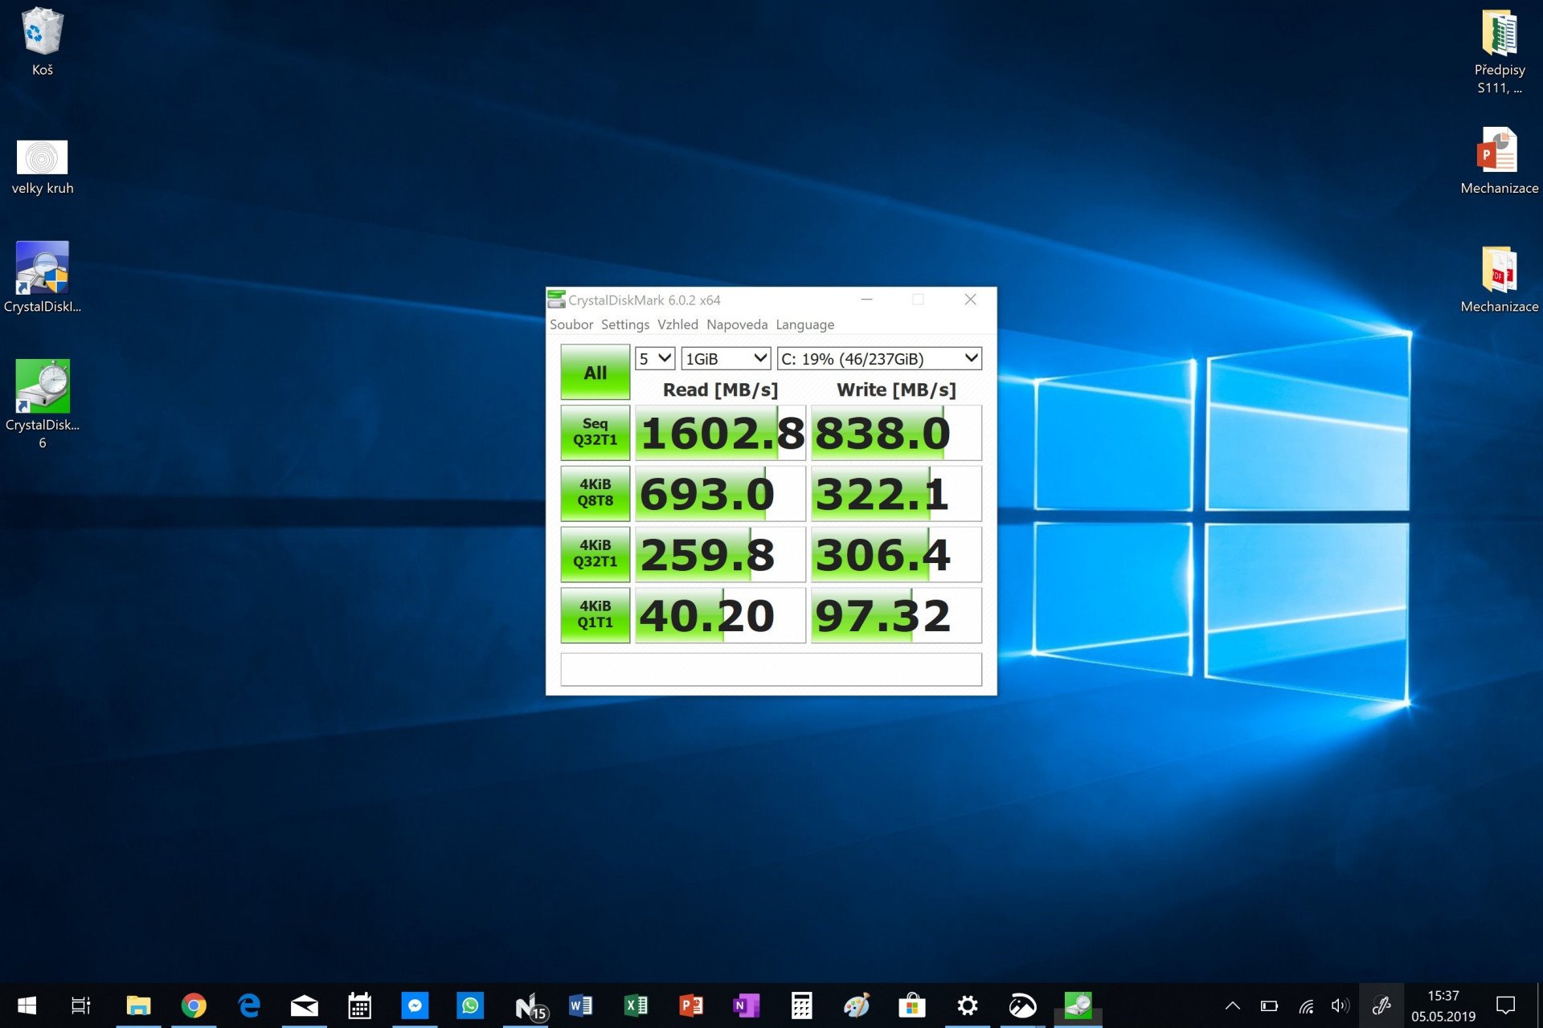Minimize the CrystalDiskMark window
This screenshot has width=1543, height=1028.
pos(866,300)
